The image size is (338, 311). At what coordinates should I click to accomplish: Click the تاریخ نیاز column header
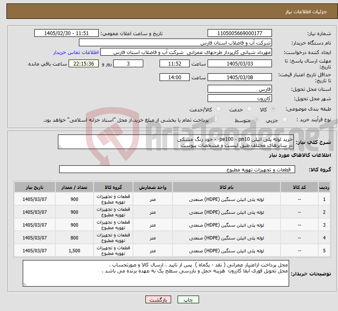pyautogui.click(x=34, y=187)
